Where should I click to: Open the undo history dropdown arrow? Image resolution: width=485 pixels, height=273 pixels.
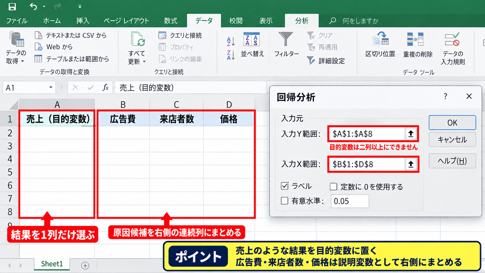tap(44, 6)
